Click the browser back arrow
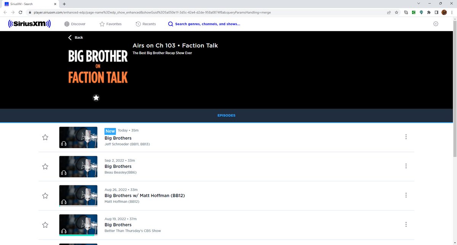 [5, 12]
